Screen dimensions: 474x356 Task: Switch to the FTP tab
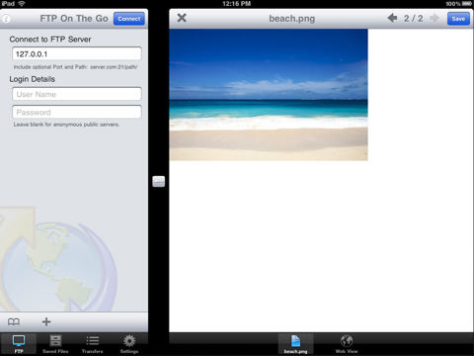(19, 344)
